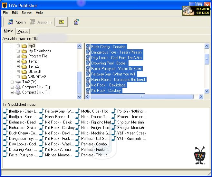The width and height of the screenshot is (212, 177).
Task: Open the File menu
Action: [x=5, y=13]
